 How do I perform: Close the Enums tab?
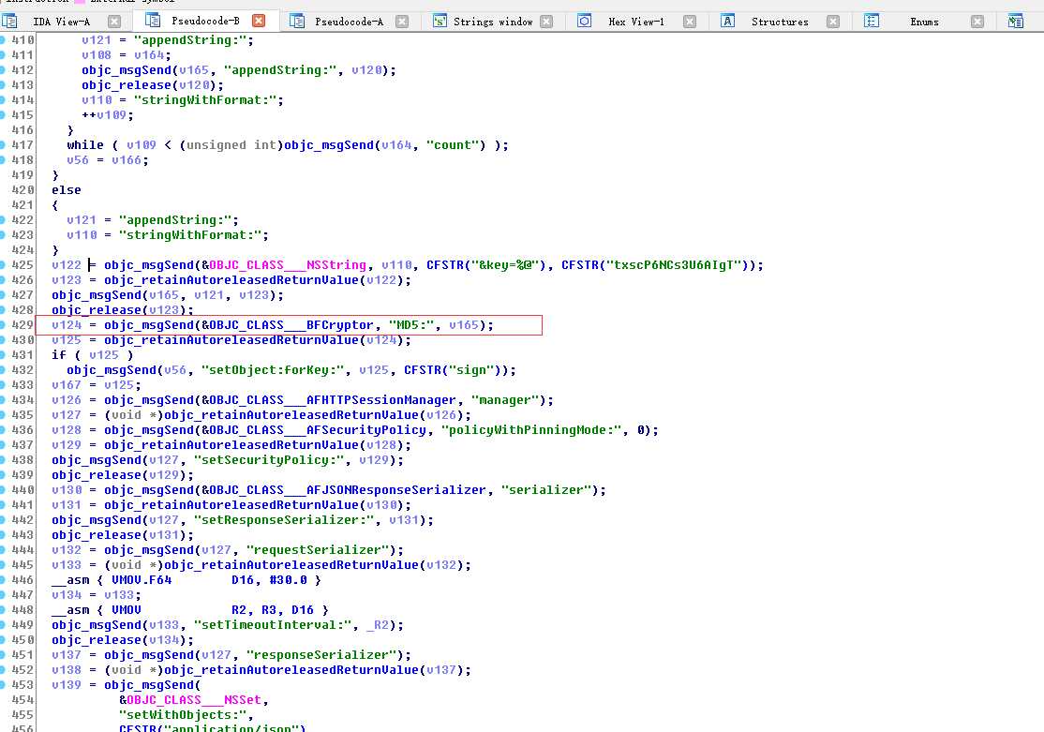[x=977, y=21]
